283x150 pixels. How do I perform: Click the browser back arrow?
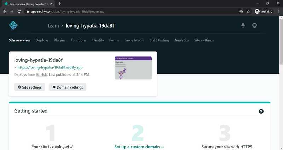[5, 11]
